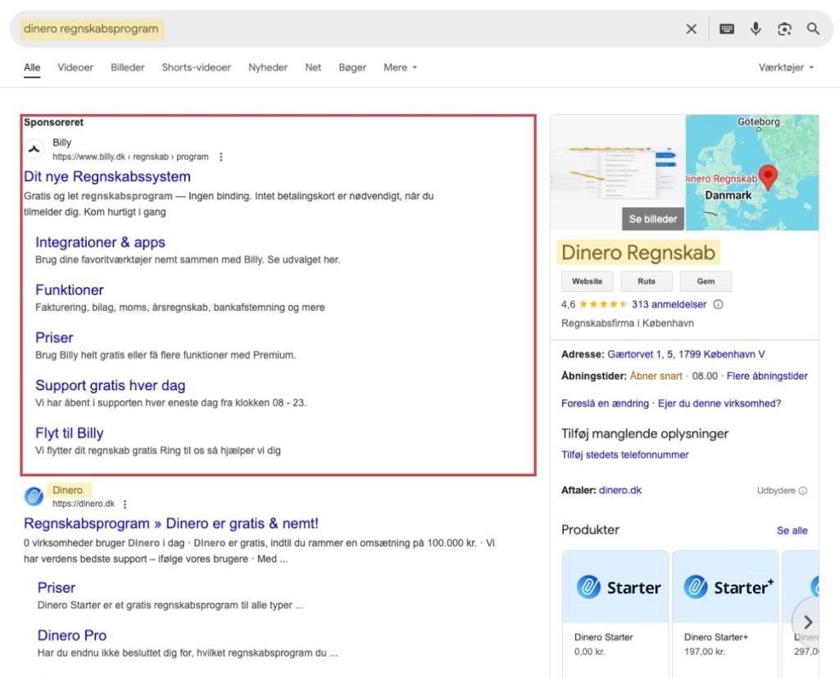Click the Se billeder button

coord(653,219)
